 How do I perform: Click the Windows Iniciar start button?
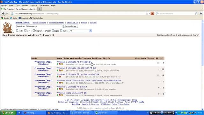point(8,113)
